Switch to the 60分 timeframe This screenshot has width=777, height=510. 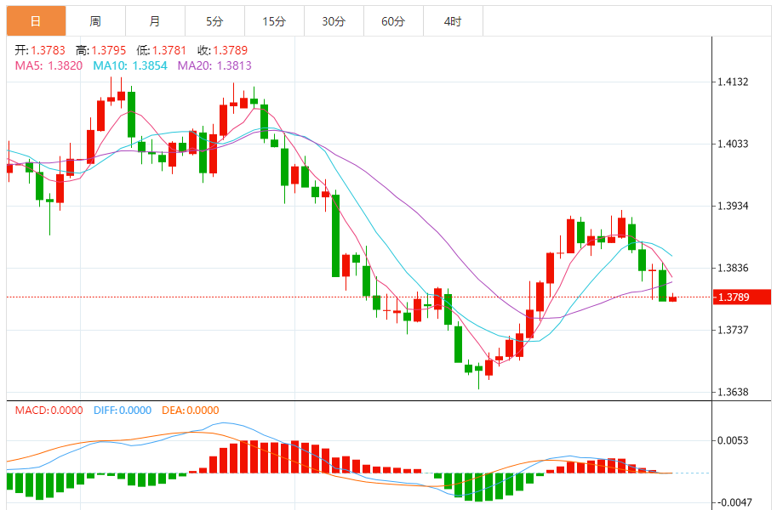tap(393, 21)
